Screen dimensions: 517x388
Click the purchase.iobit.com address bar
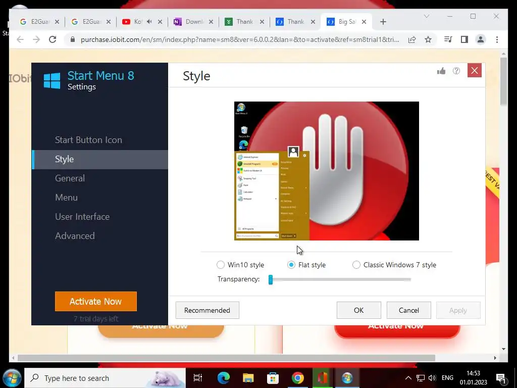[240, 39]
